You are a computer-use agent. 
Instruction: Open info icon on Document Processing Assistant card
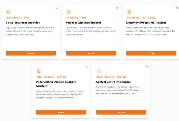point(177,8)
